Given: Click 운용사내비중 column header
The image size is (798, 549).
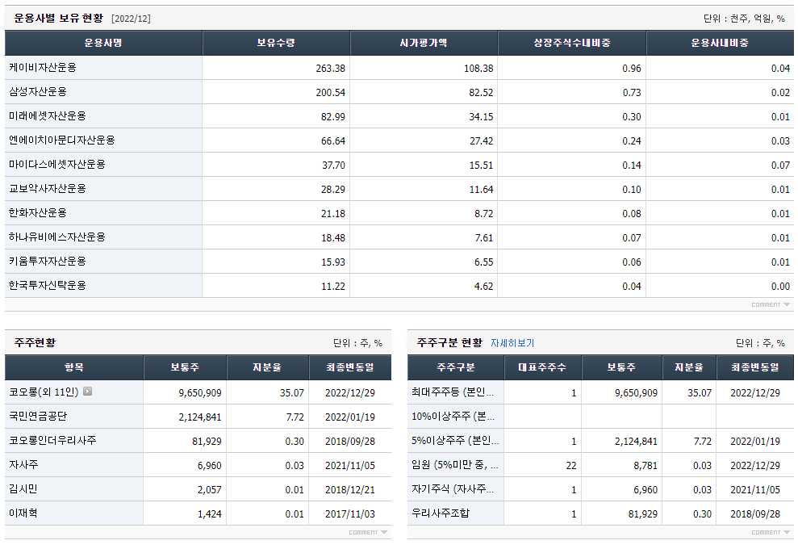Looking at the screenshot, I should [720, 43].
